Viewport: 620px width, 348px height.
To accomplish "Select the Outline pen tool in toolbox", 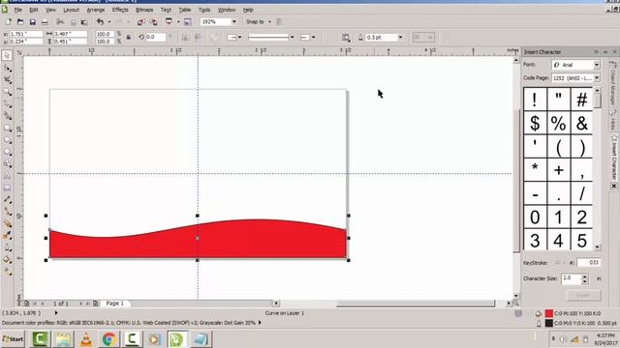I will 7,247.
